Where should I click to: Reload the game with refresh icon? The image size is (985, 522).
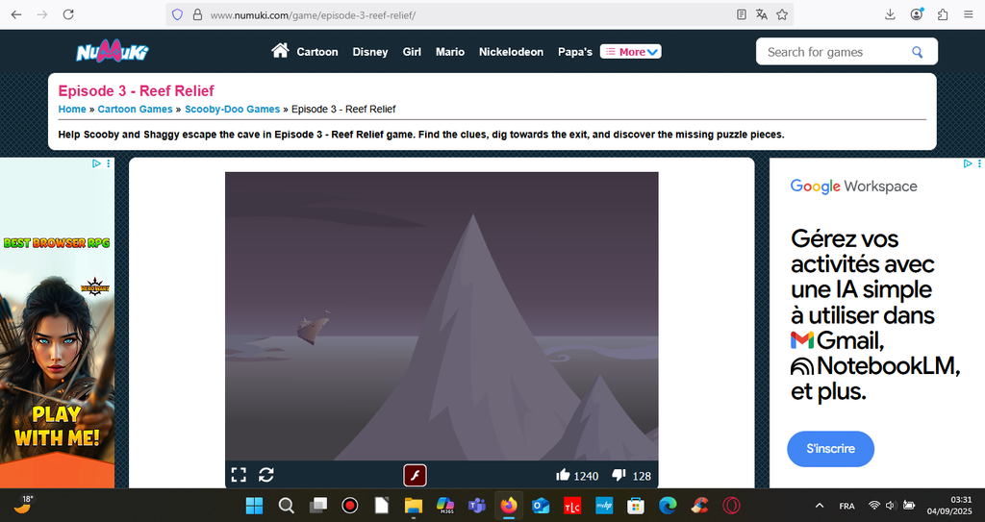[266, 475]
